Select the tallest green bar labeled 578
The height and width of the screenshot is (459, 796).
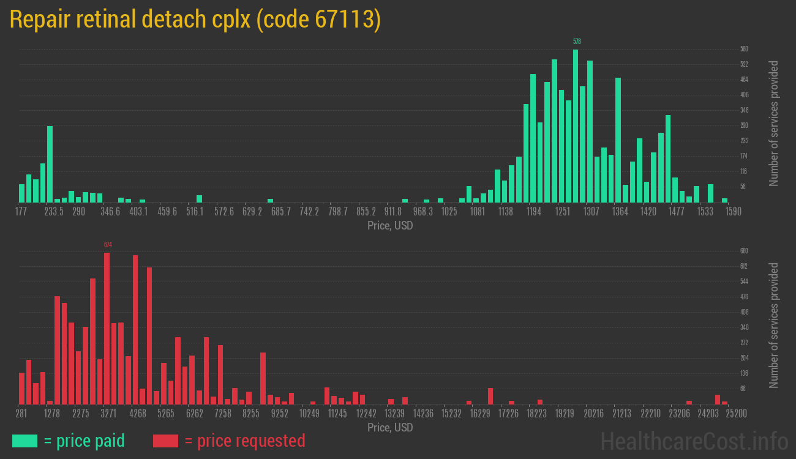[x=576, y=126]
